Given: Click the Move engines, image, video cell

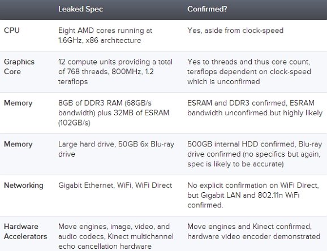Looking at the screenshot, I should pos(116,236).
